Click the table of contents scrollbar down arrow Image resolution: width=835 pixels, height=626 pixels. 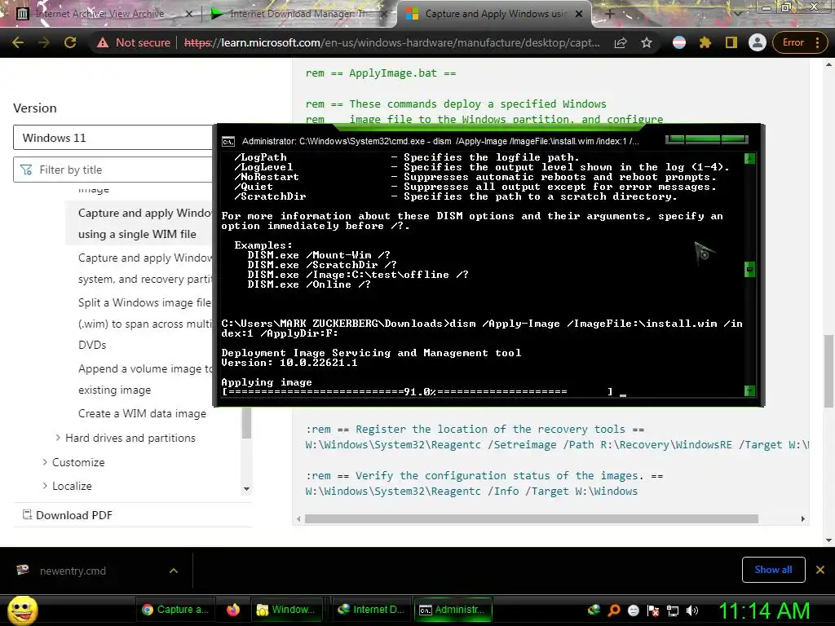tap(246, 489)
